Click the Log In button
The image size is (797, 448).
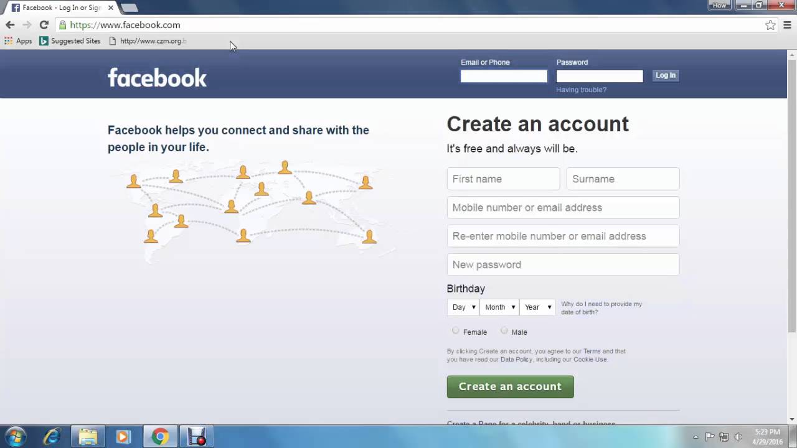pyautogui.click(x=665, y=75)
